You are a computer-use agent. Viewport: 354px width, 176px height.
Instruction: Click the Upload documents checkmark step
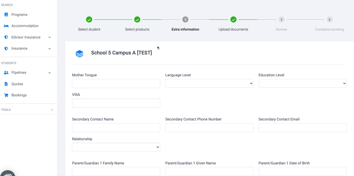(233, 19)
